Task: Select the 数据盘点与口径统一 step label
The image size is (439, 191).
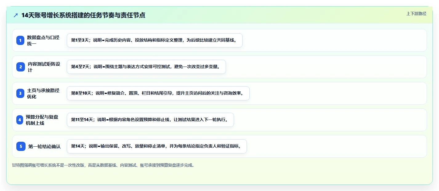Action: [43, 40]
